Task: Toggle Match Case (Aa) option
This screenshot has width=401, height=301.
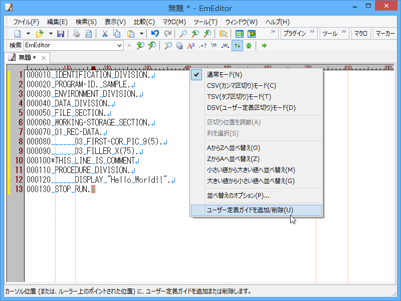Action: click(191, 46)
